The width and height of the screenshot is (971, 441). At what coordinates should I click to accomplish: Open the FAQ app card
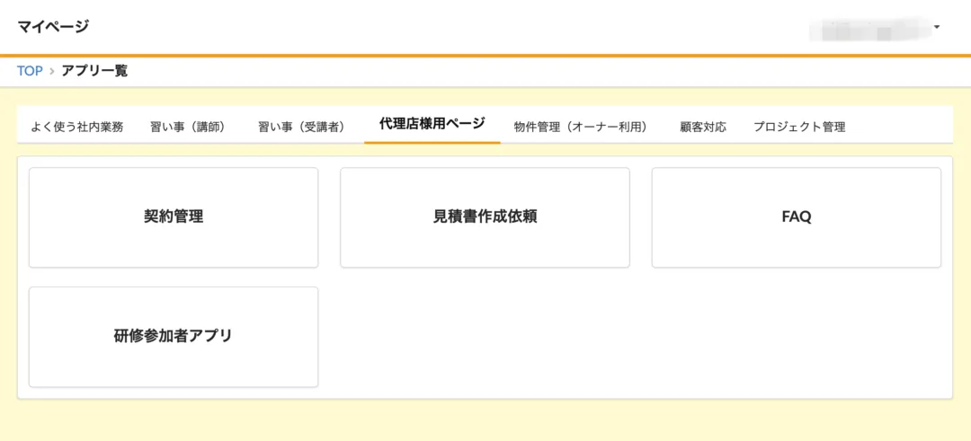pos(797,217)
